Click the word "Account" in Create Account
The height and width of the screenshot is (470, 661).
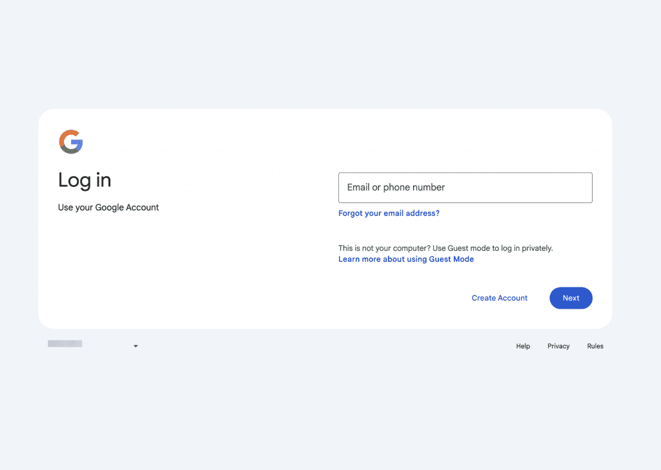coord(513,298)
